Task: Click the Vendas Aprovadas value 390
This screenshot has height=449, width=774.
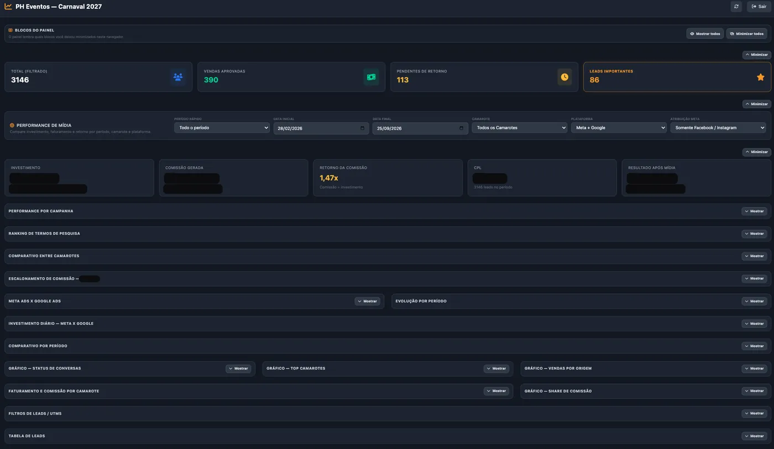Action: click(x=211, y=80)
